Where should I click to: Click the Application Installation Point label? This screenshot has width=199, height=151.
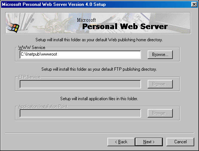[43, 106]
